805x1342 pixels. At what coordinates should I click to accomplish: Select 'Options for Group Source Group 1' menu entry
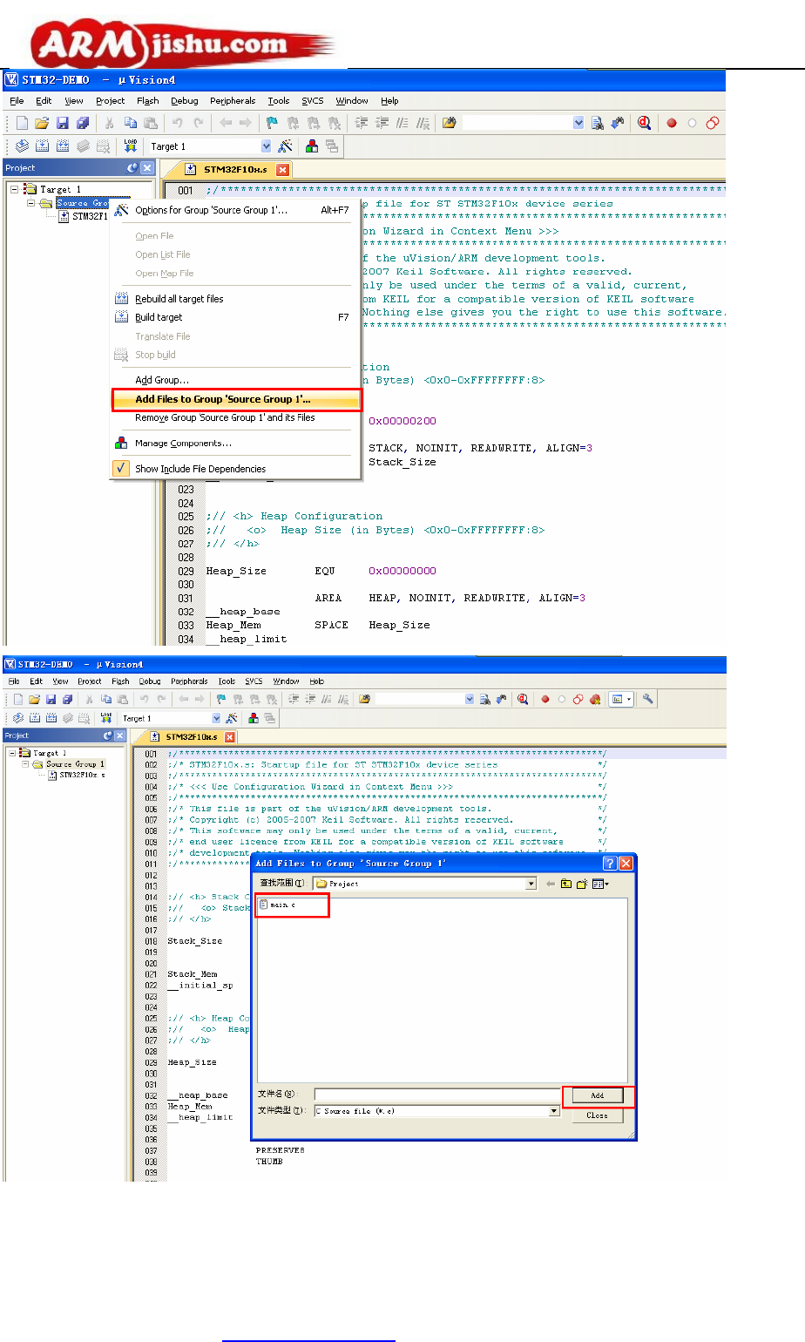tap(236, 210)
